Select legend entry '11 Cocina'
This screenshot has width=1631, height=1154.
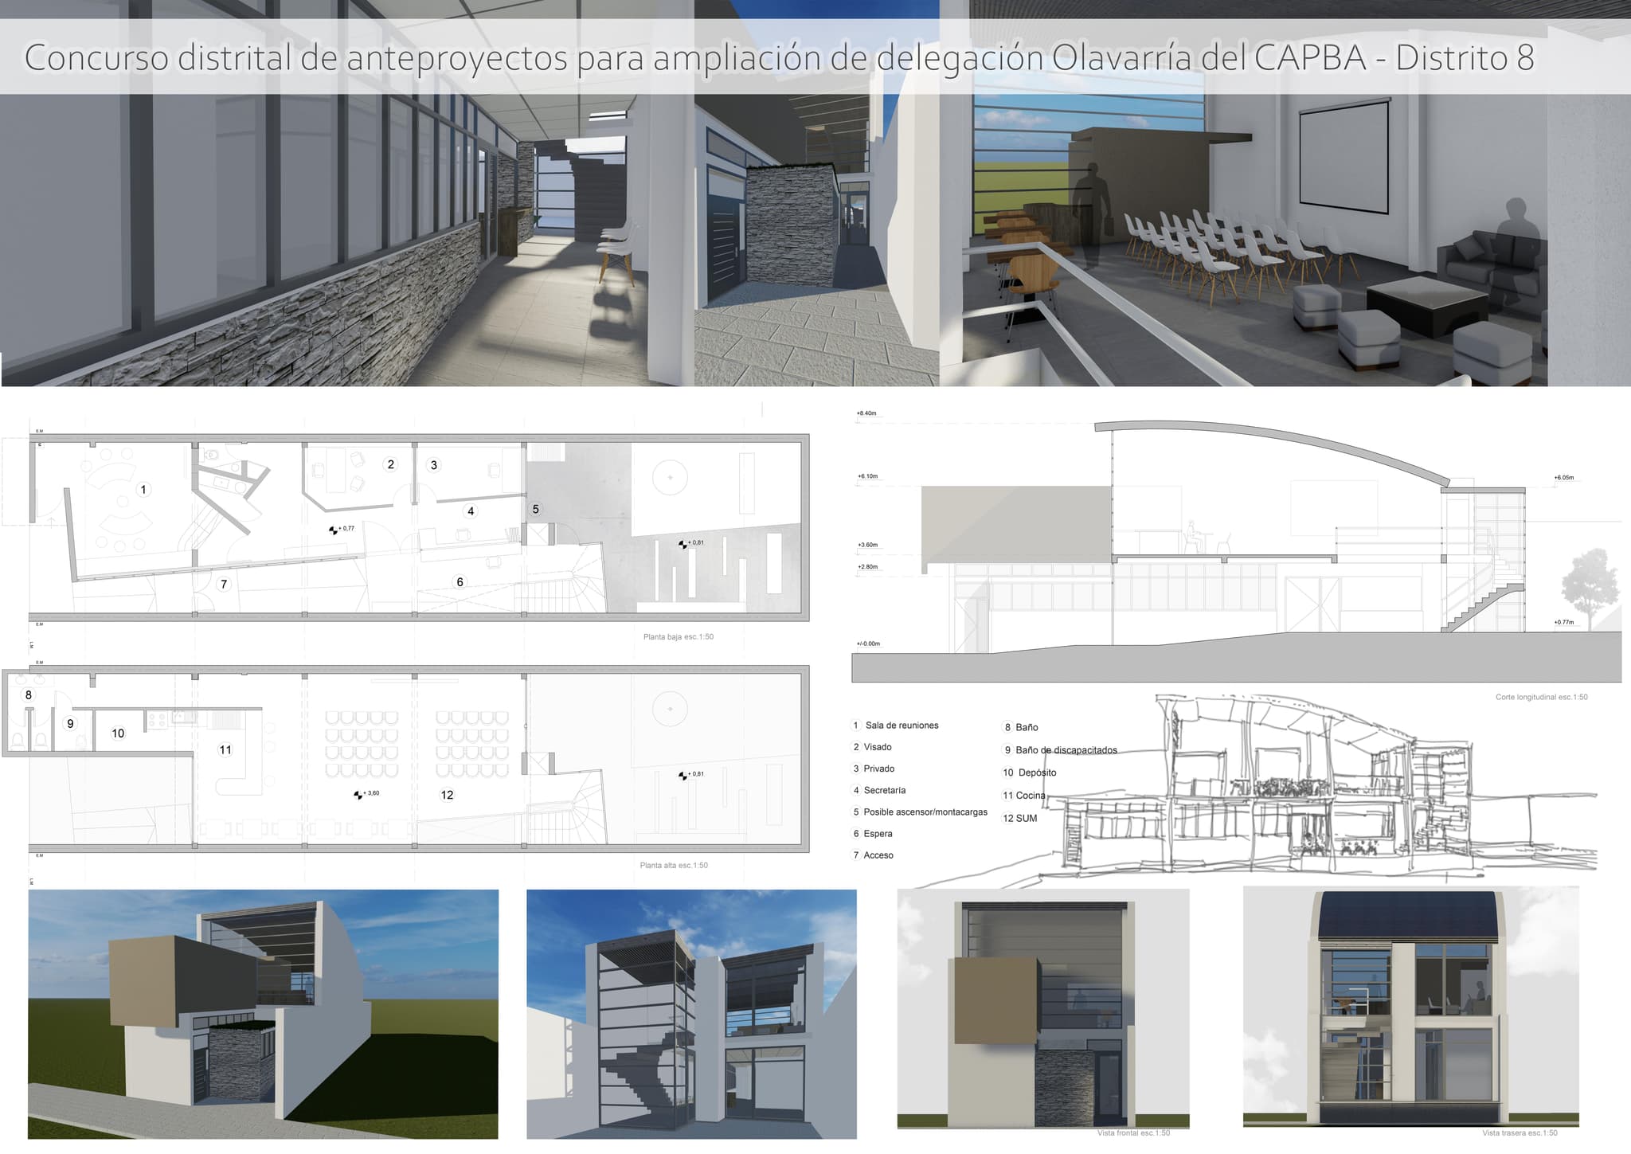coord(1023,796)
